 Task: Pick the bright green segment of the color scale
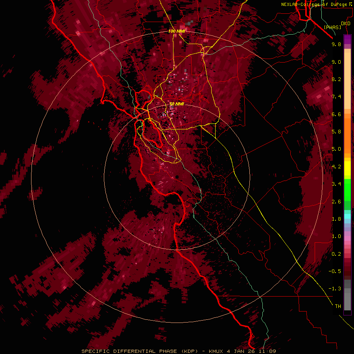pos(347,190)
